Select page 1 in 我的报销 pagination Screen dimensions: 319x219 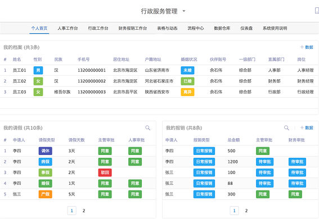click(235, 211)
